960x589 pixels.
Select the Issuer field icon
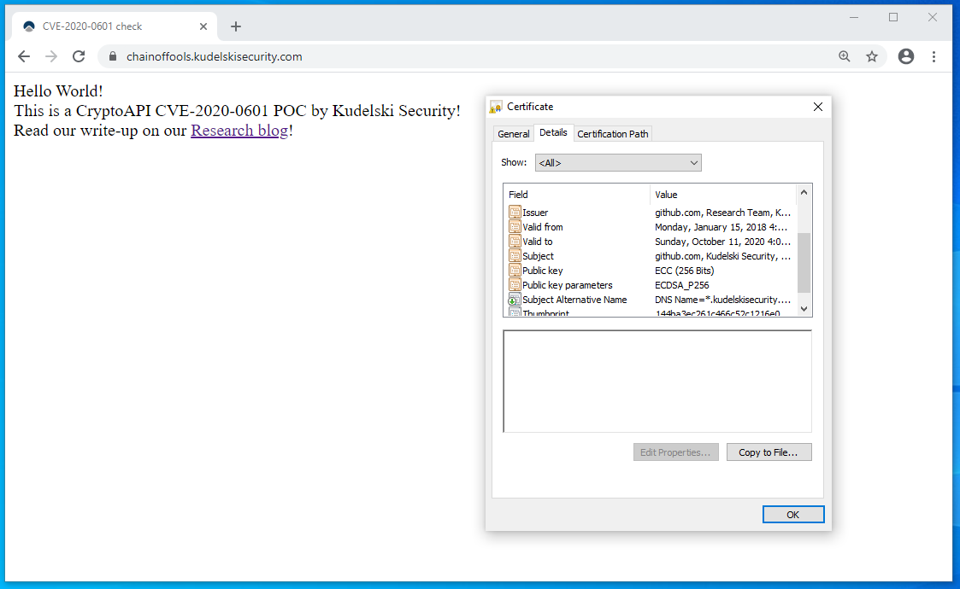515,213
